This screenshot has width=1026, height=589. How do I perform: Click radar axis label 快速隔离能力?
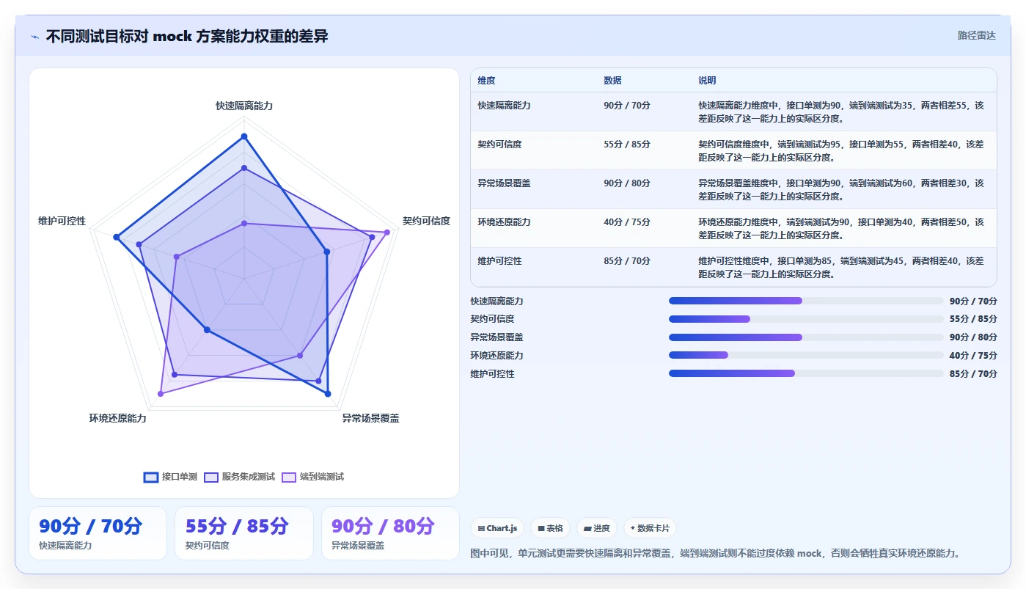click(x=244, y=106)
